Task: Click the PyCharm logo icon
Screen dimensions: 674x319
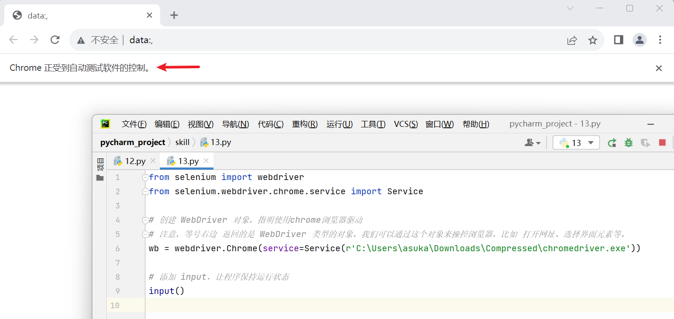Action: pyautogui.click(x=105, y=124)
